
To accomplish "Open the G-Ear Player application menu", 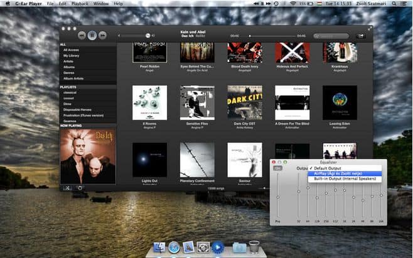I will tap(28, 3).
